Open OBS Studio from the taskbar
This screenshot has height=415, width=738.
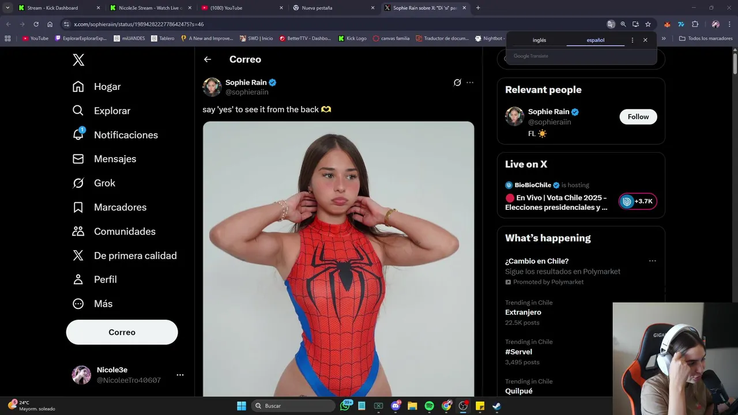(463, 406)
